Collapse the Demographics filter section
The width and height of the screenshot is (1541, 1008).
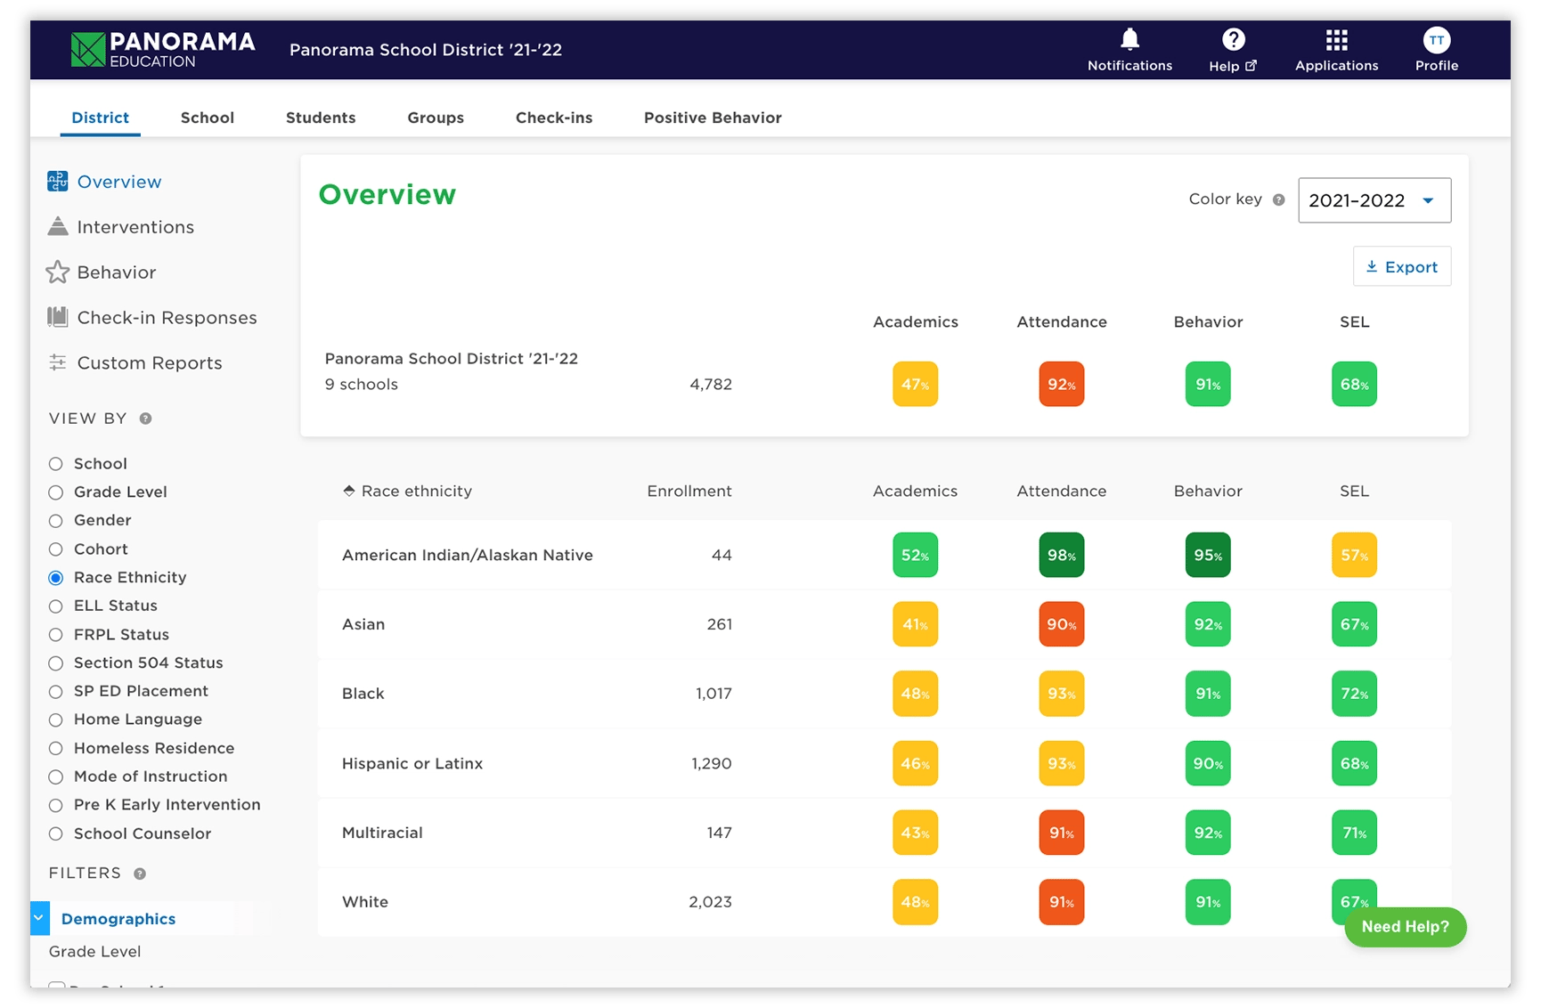(x=39, y=918)
